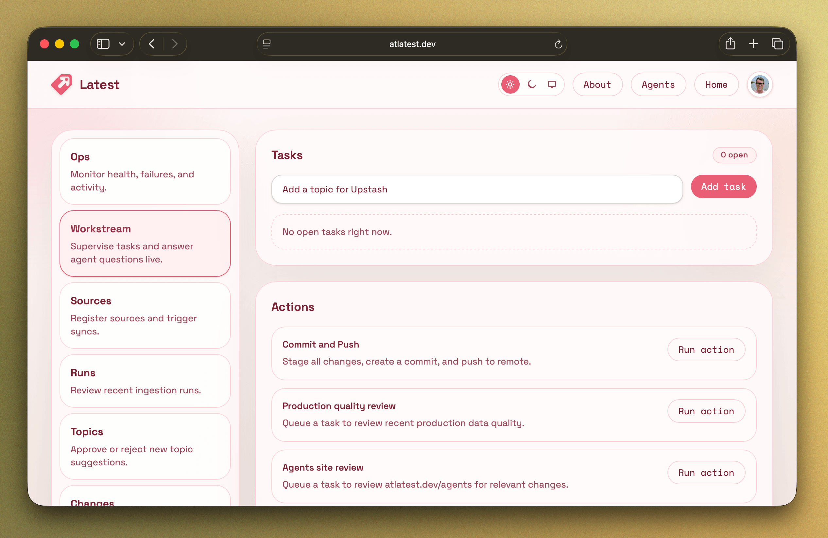Viewport: 828px width, 538px height.
Task: Click the Add task button
Action: [724, 186]
